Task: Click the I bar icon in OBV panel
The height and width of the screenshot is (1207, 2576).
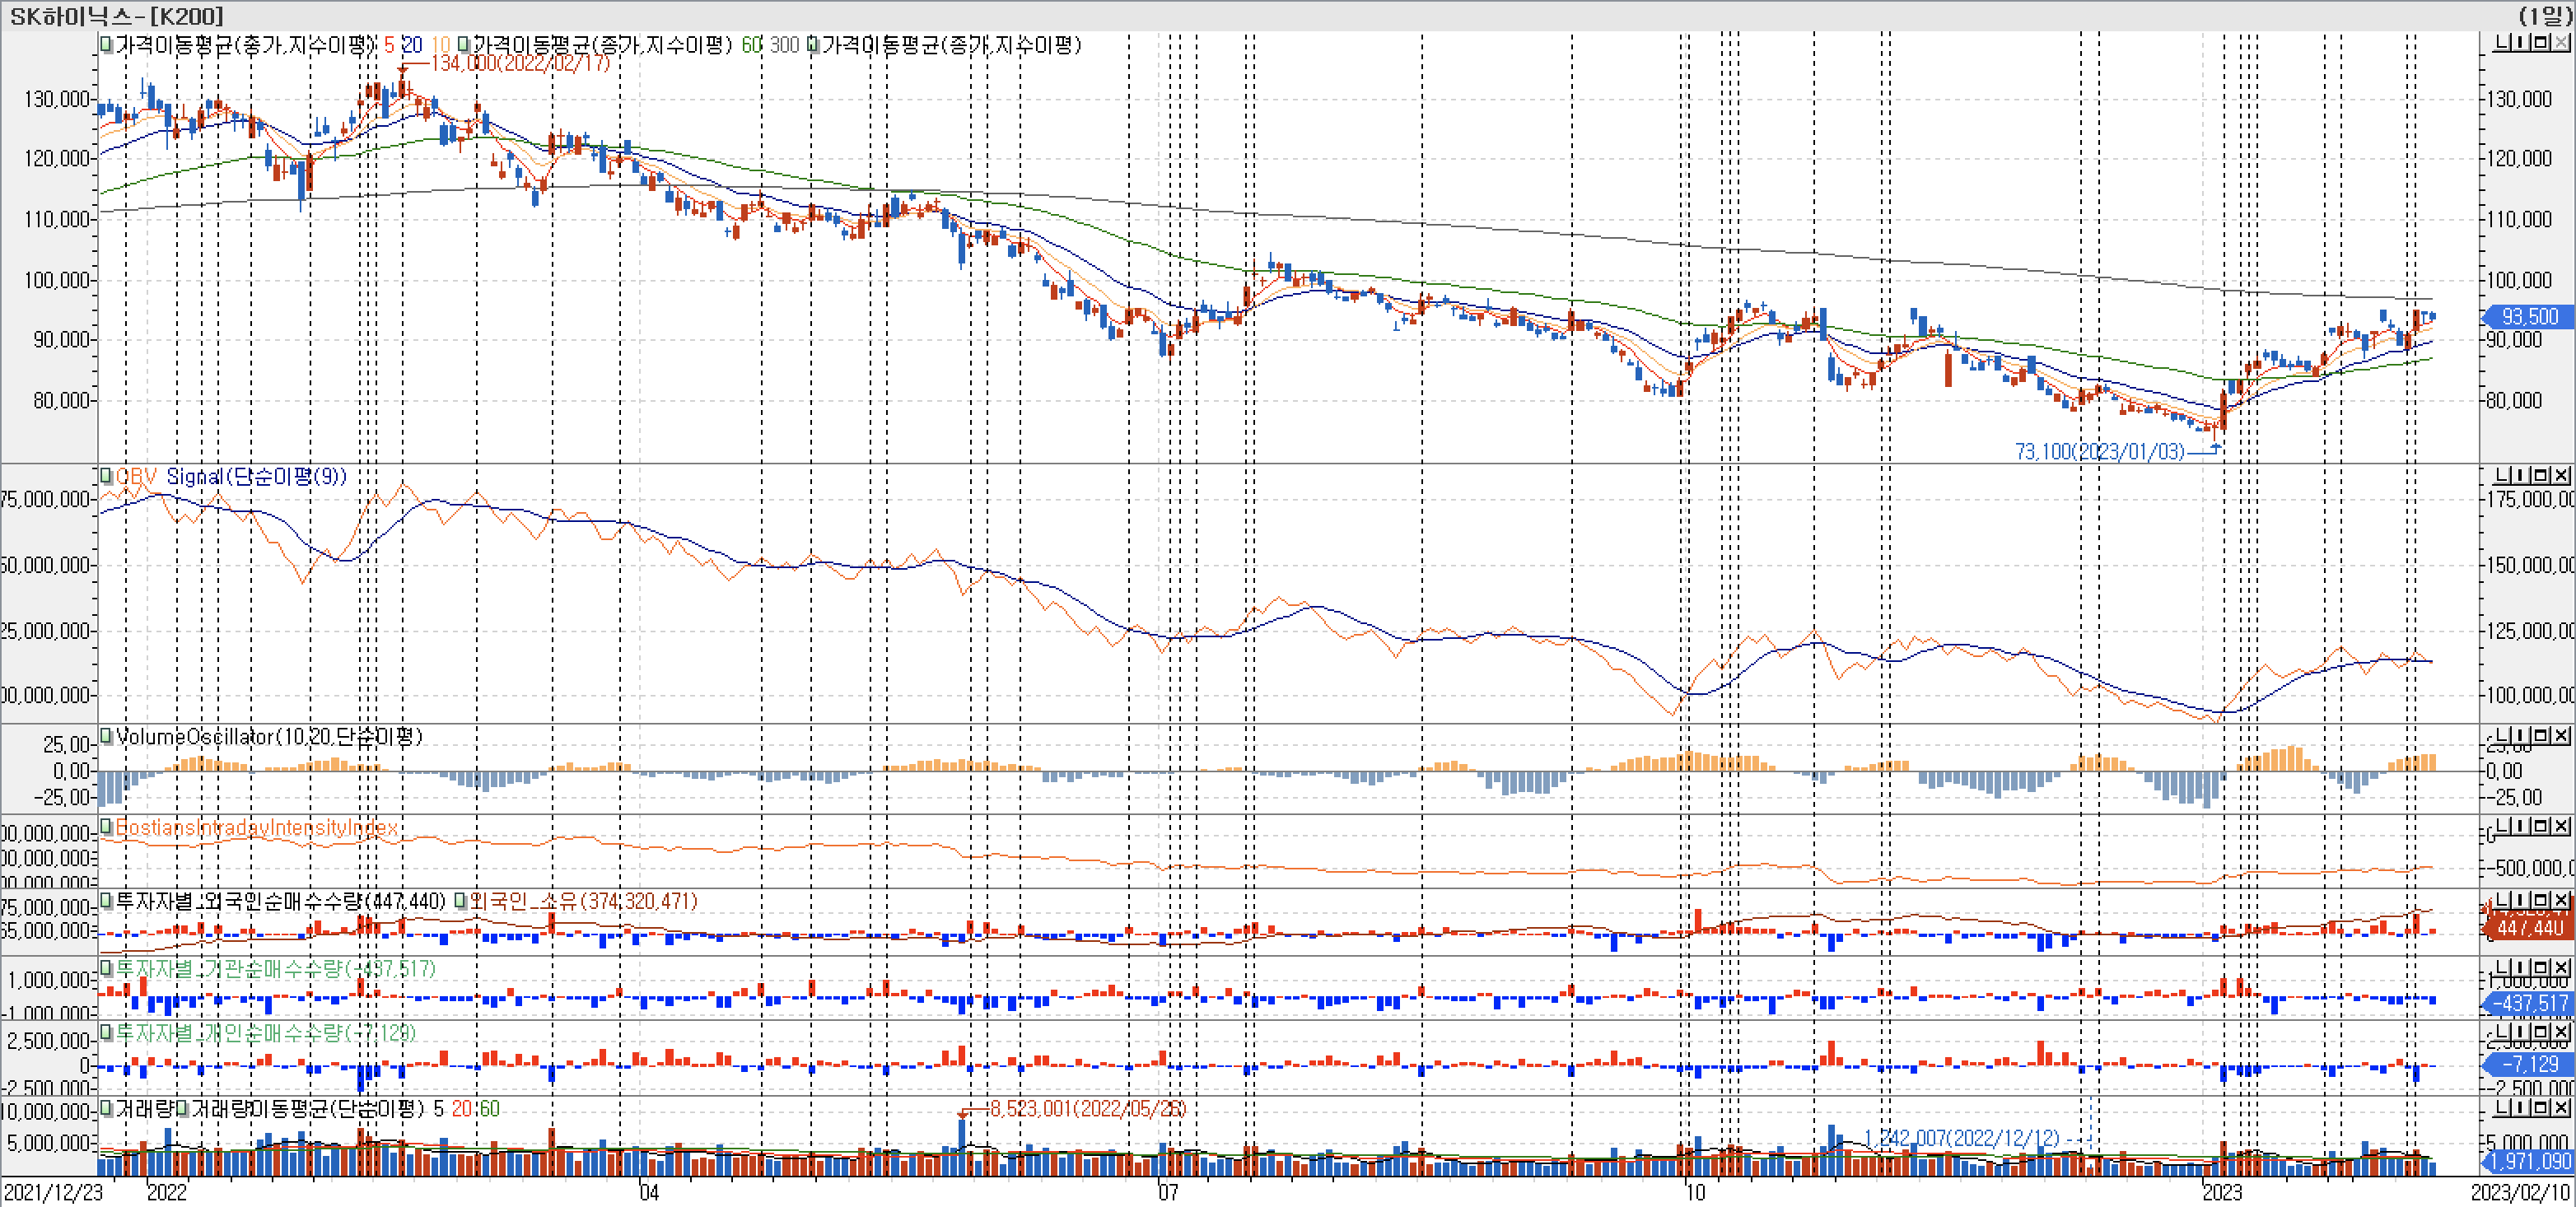Action: click(x=2521, y=475)
